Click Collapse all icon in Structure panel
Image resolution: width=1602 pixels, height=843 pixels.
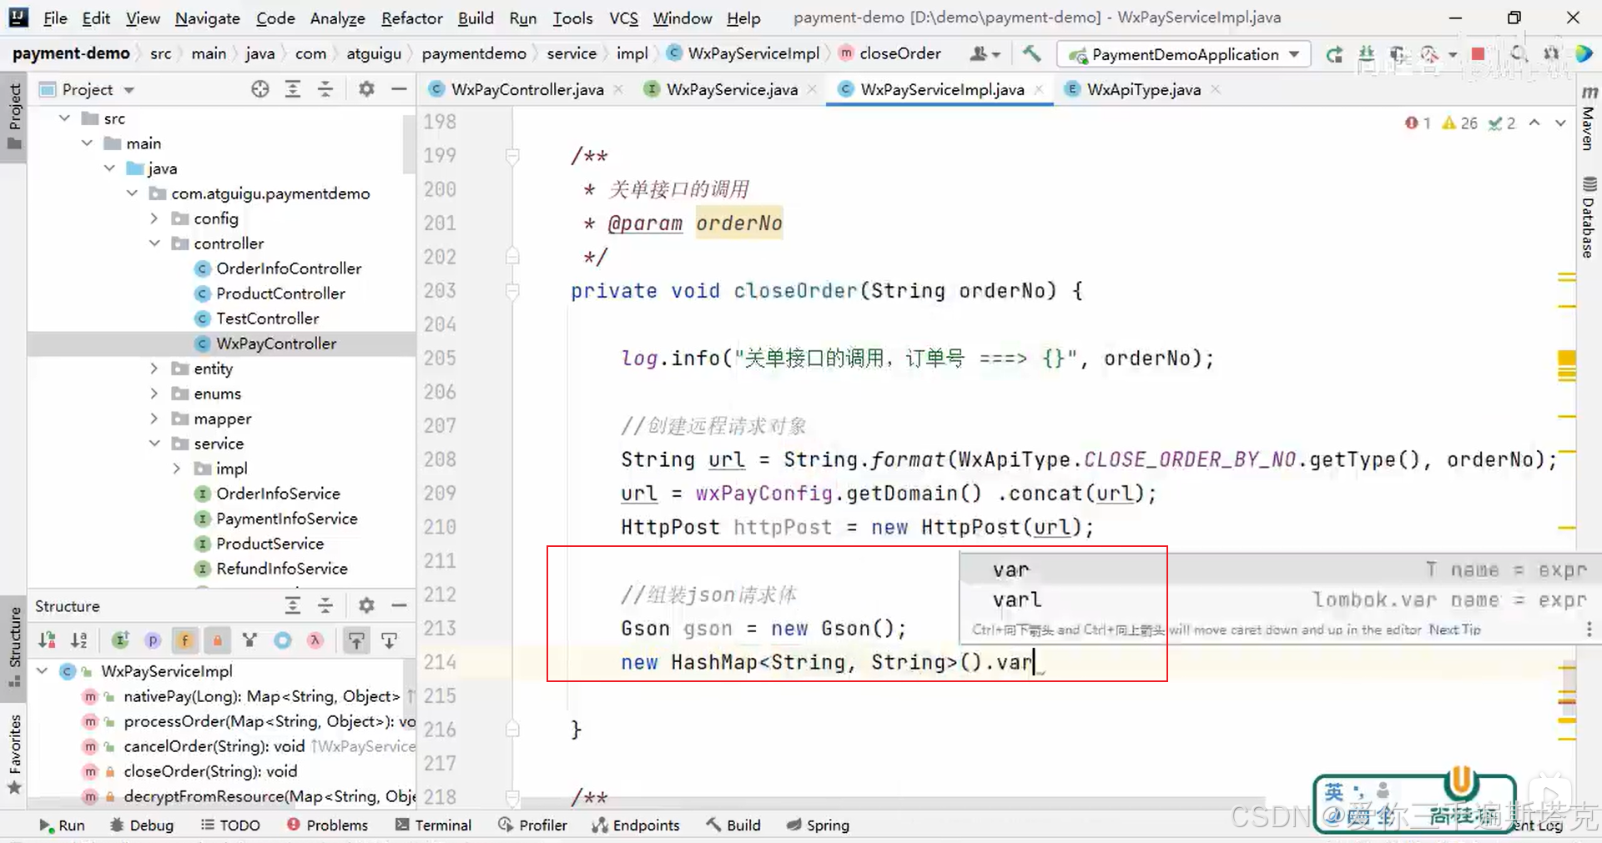[x=325, y=605]
